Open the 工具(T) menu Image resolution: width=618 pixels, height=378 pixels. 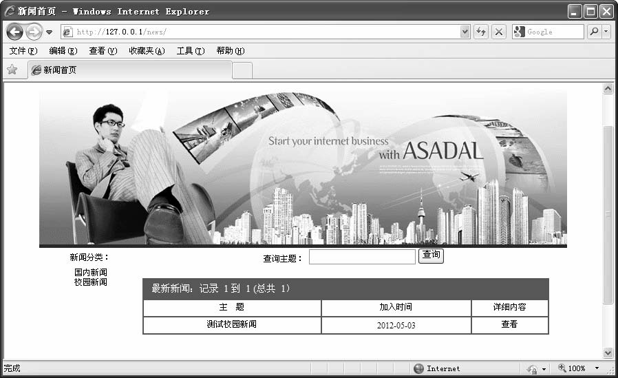click(x=191, y=51)
